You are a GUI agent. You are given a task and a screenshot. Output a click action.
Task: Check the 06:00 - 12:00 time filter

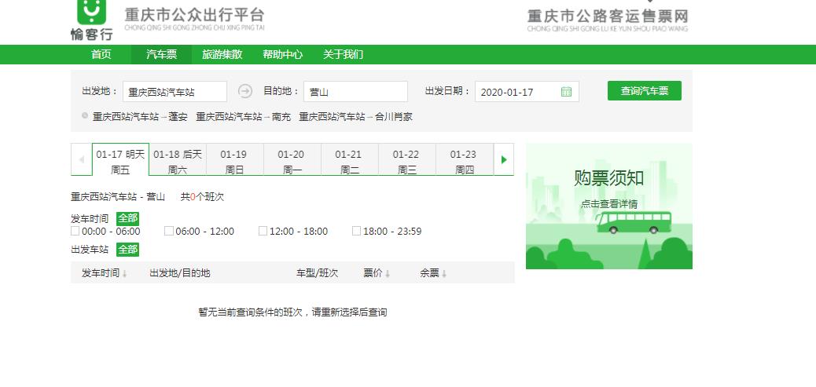click(x=169, y=232)
